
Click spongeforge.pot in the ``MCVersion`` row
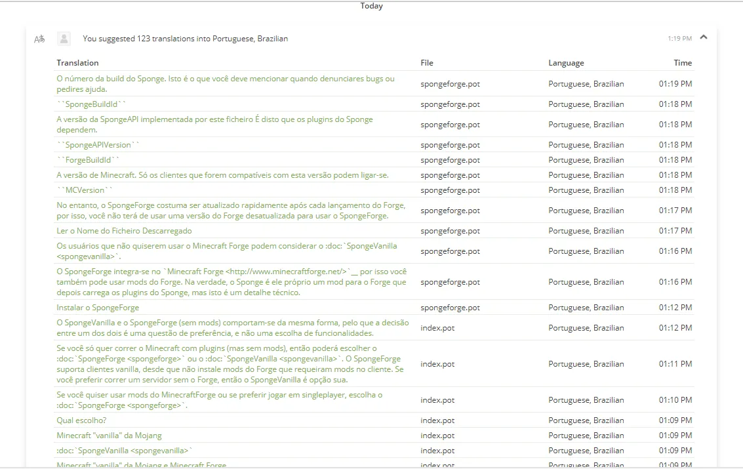(450, 190)
